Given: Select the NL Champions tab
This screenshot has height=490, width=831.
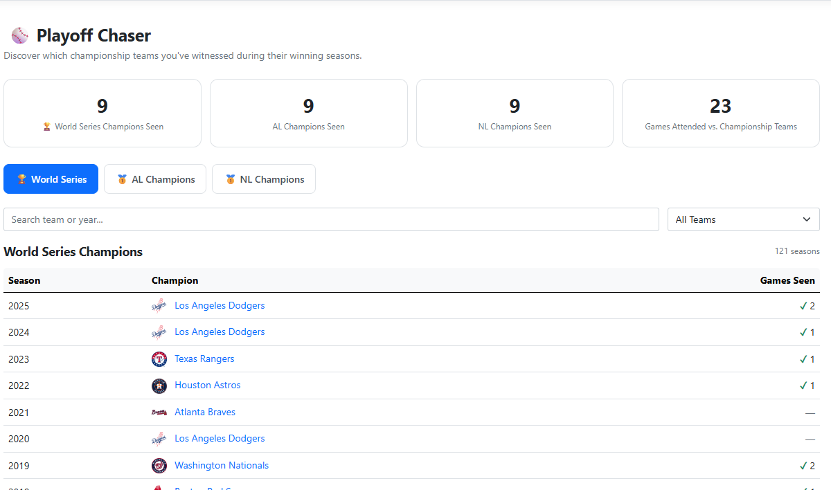Looking at the screenshot, I should [x=264, y=179].
